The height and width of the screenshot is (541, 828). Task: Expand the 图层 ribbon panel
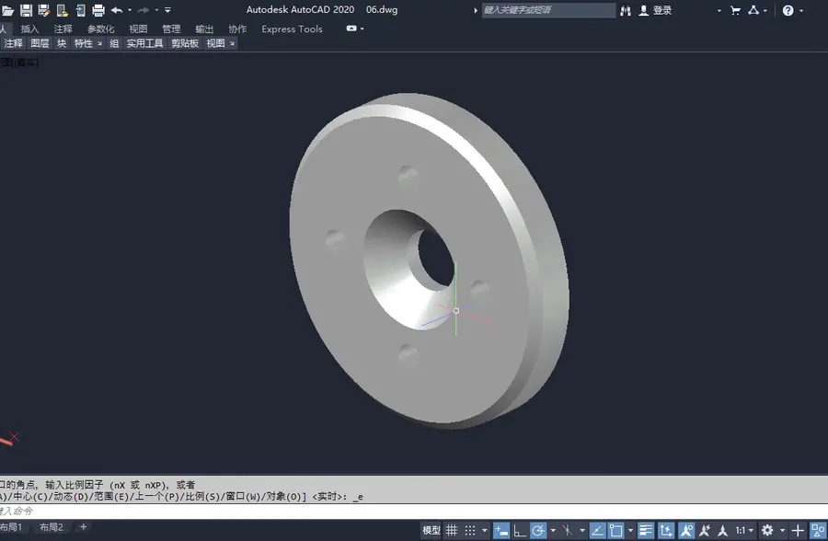(x=40, y=43)
